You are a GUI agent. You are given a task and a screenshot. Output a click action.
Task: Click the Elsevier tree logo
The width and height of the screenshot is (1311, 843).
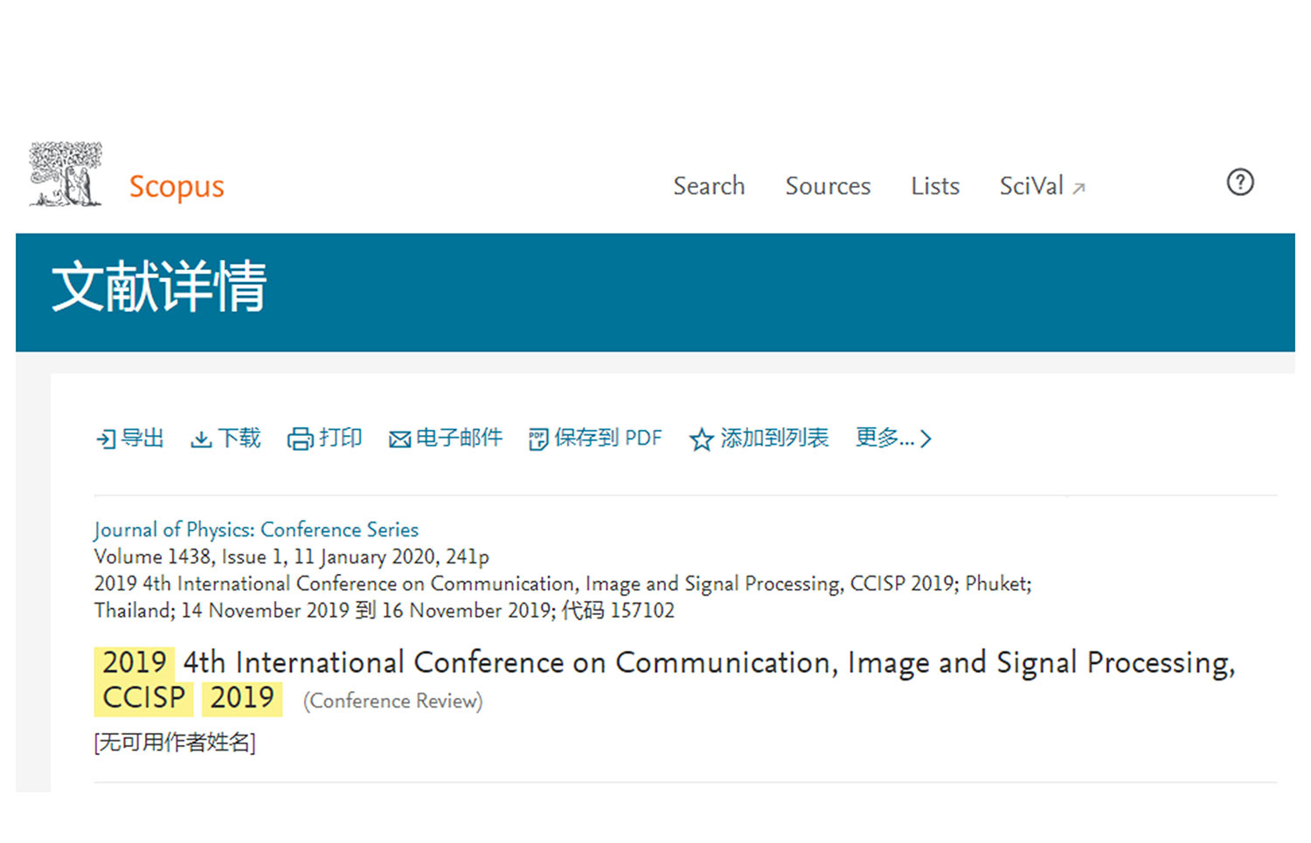[x=66, y=175]
